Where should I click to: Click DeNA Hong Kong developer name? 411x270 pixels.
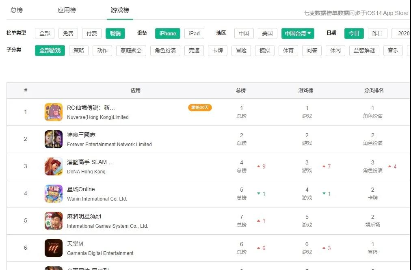[x=86, y=172]
